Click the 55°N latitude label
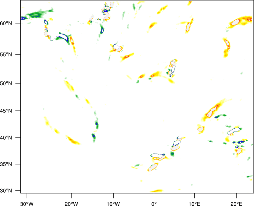This screenshot has width=254, height=206. [x=6, y=55]
